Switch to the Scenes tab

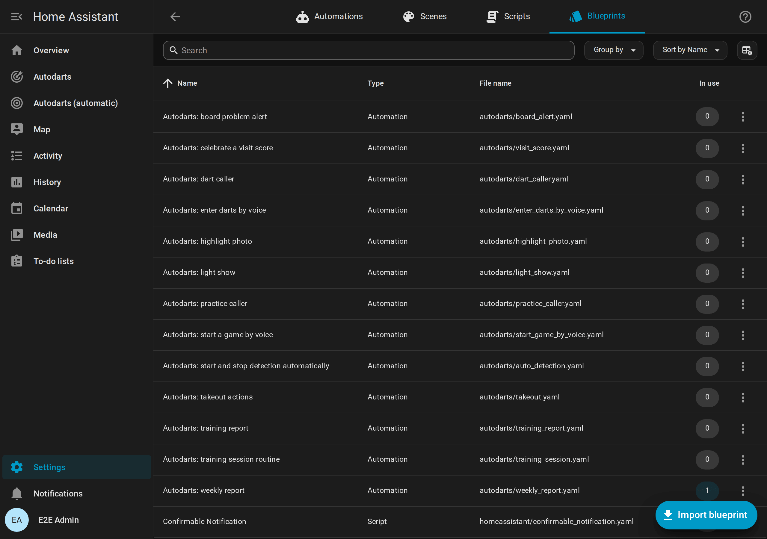tap(425, 16)
